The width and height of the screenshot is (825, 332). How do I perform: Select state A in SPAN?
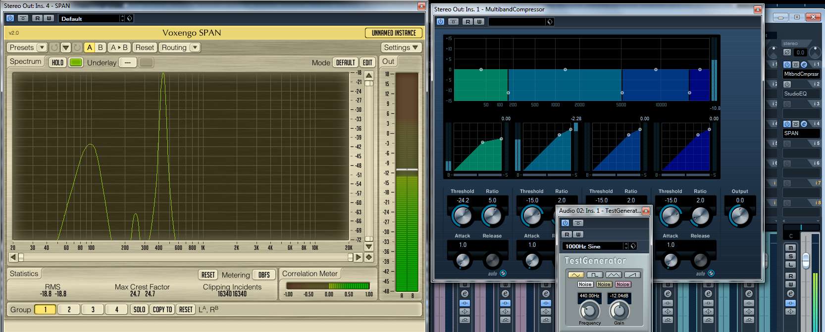click(90, 47)
